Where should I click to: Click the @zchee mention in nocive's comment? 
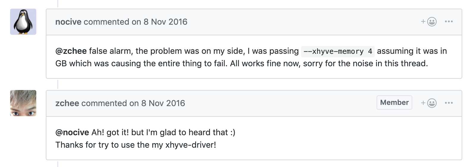pyautogui.click(x=71, y=51)
